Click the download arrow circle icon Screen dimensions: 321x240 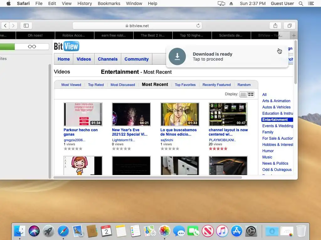click(177, 56)
